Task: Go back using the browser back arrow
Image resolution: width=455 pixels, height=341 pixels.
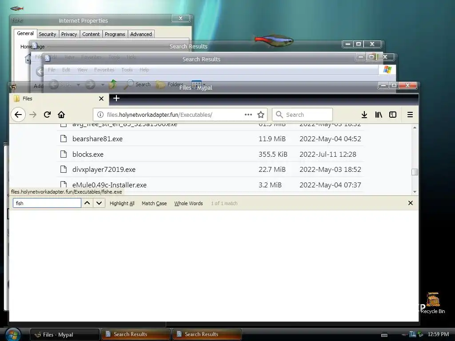Action: tap(18, 115)
